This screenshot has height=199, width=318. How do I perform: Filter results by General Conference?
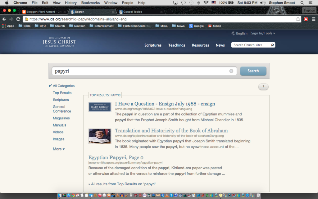tap(62, 109)
